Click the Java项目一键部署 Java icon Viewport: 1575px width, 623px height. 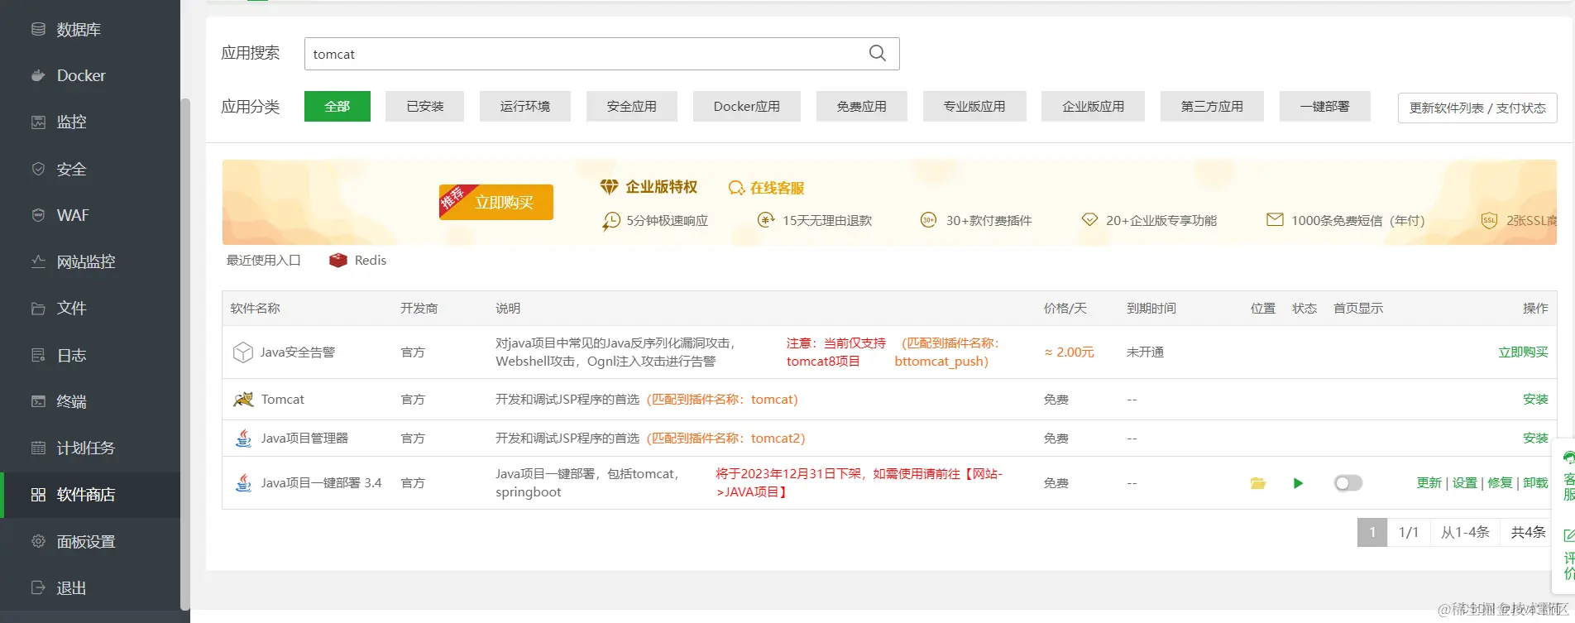tap(243, 482)
